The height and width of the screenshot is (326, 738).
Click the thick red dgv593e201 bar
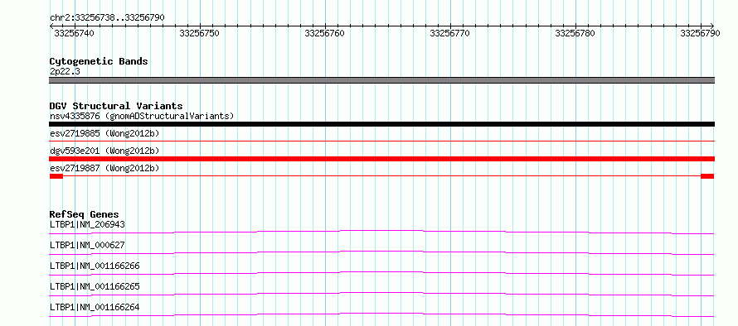pos(381,159)
